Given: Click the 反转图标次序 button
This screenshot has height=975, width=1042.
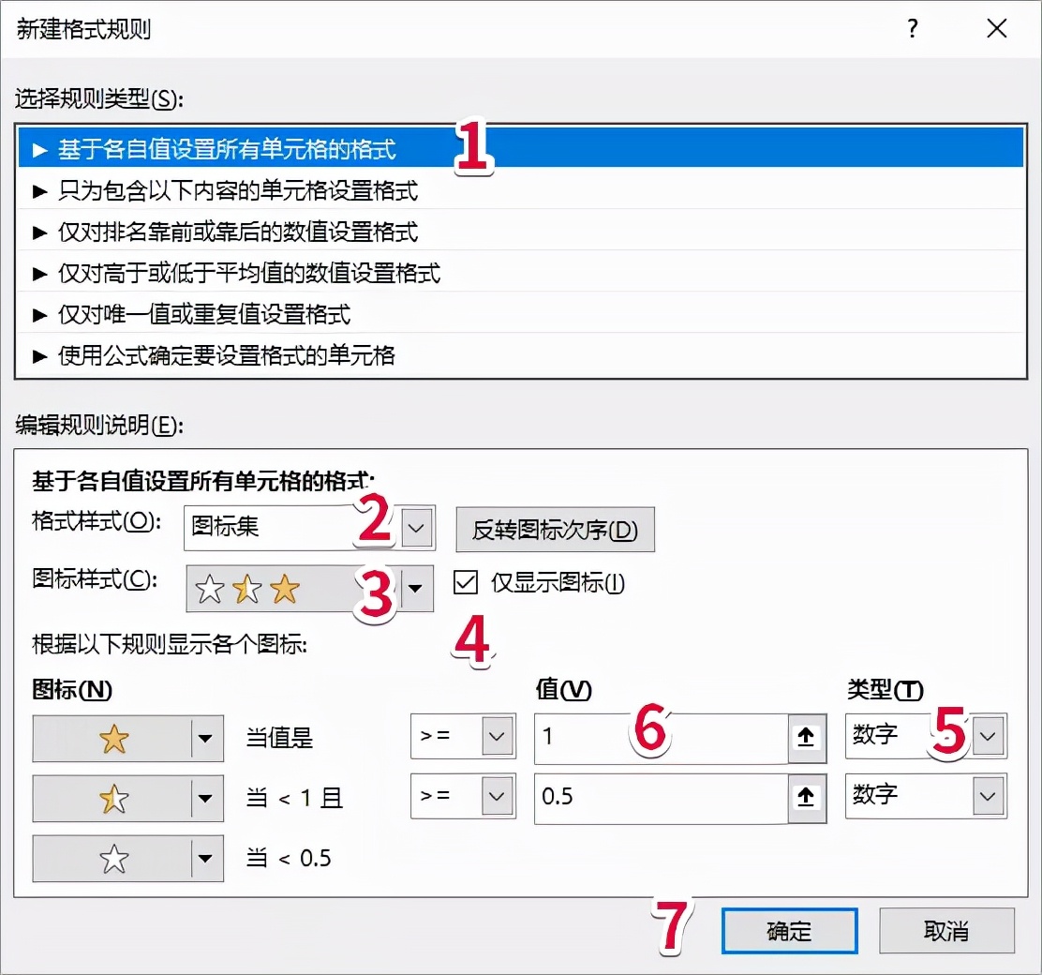Looking at the screenshot, I should (x=555, y=530).
